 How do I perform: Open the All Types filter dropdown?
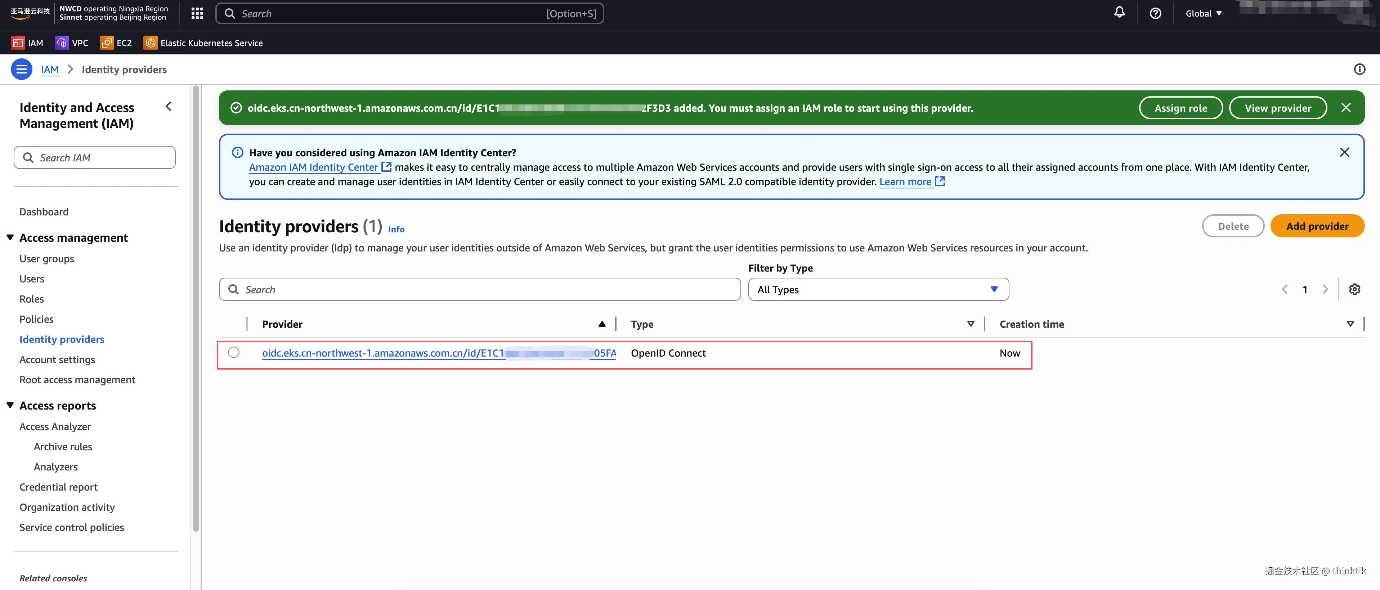pos(878,289)
